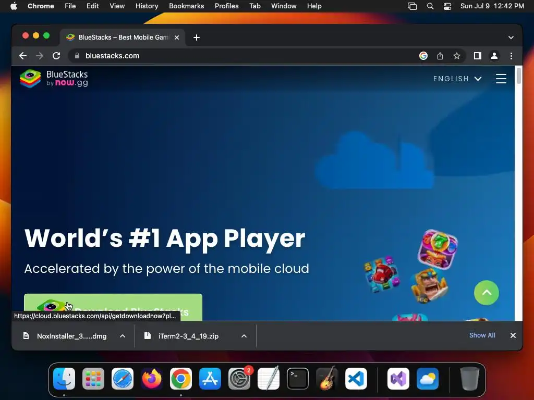Open the File menu

pyautogui.click(x=70, y=6)
